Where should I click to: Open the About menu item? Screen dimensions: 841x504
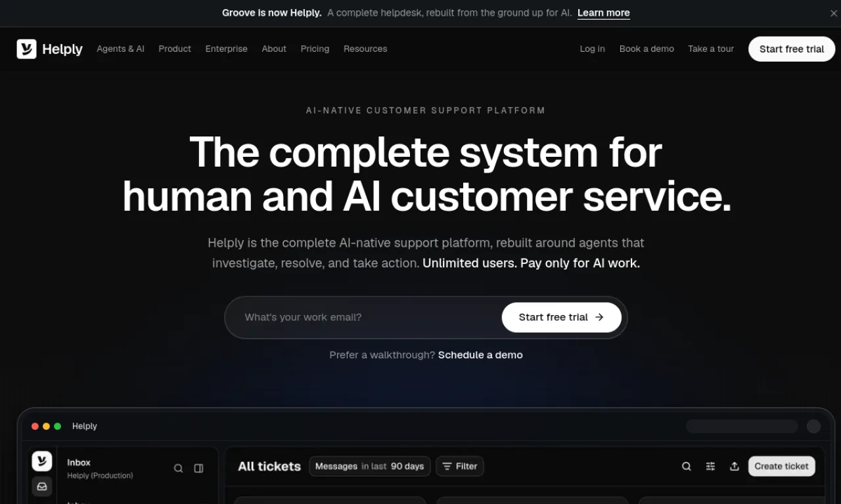pos(274,49)
